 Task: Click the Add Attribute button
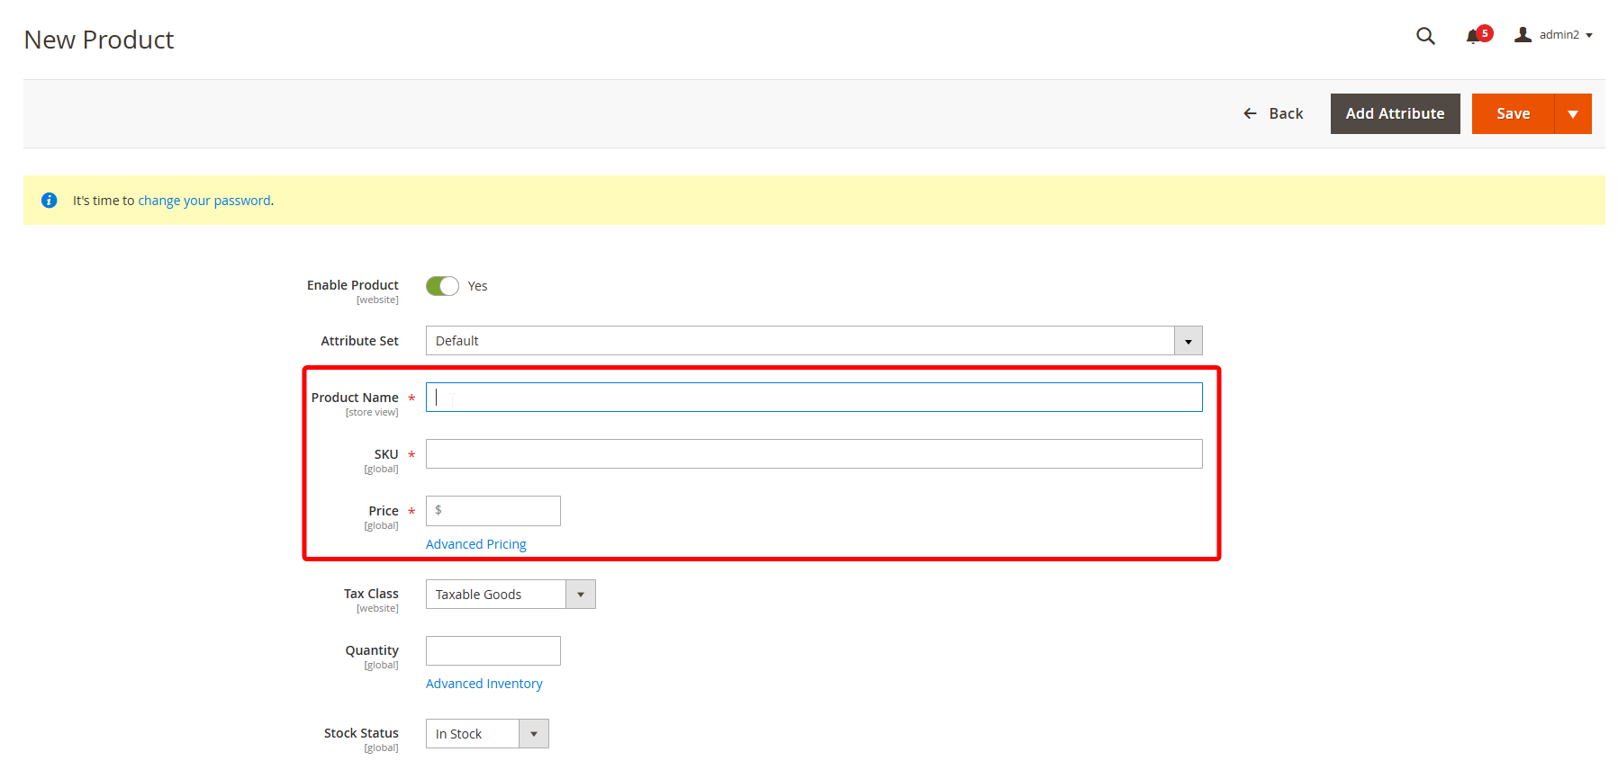[1394, 114]
